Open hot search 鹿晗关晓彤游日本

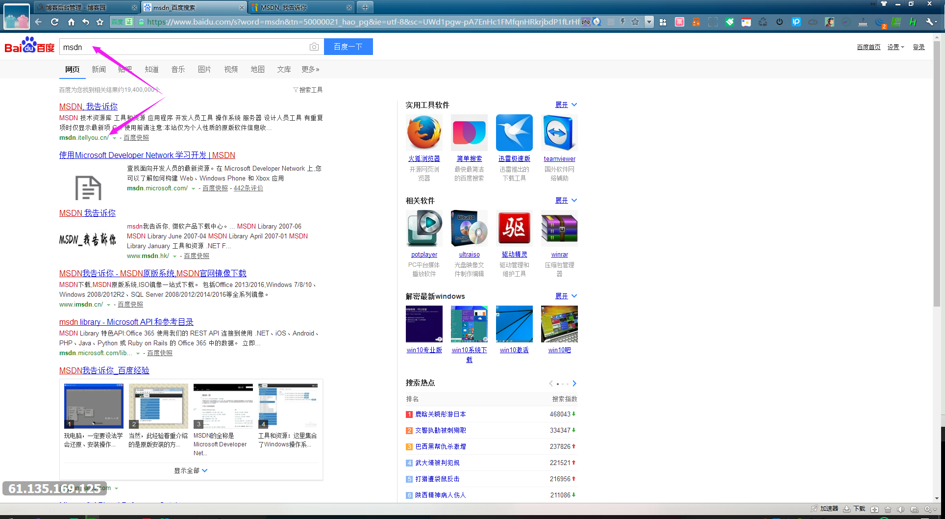(440, 414)
